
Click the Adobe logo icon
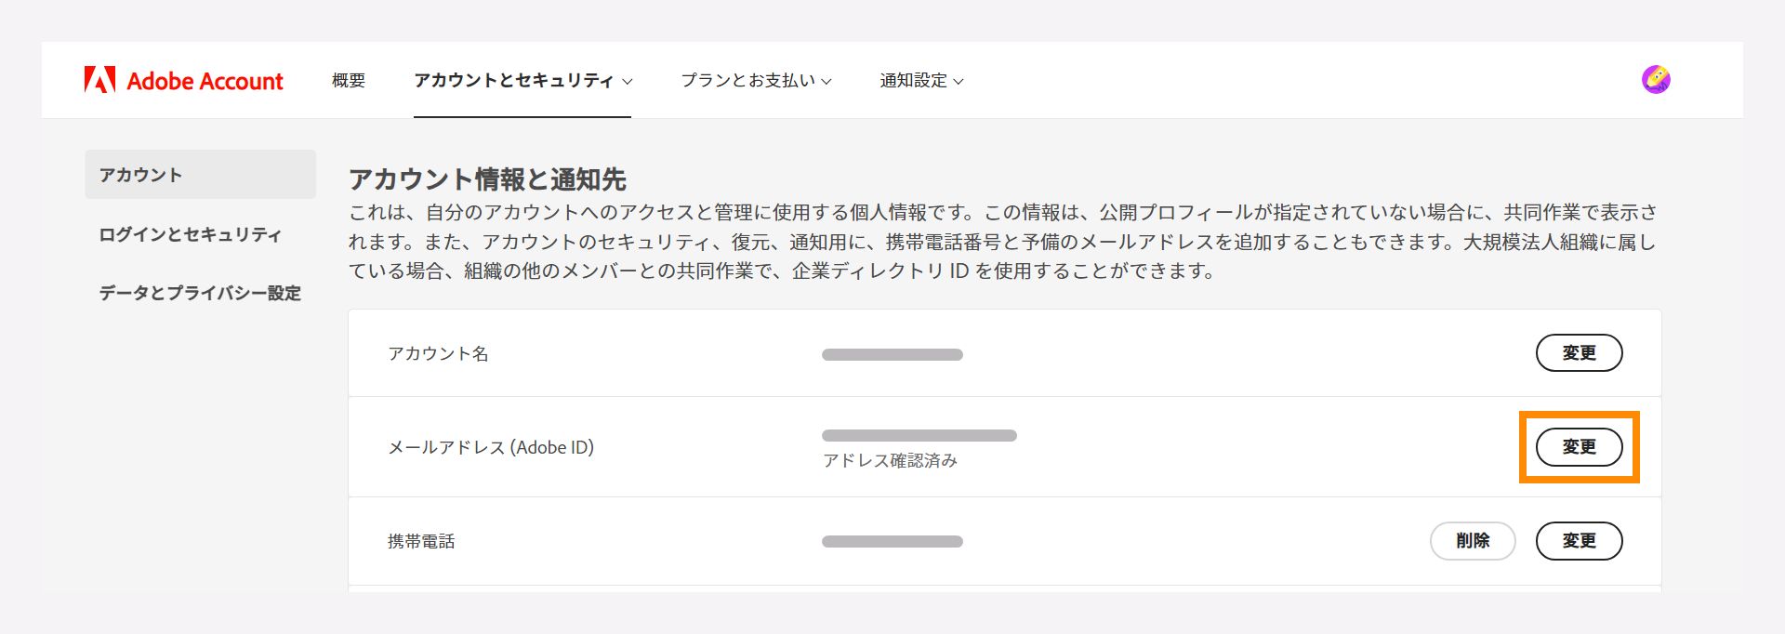tap(100, 79)
